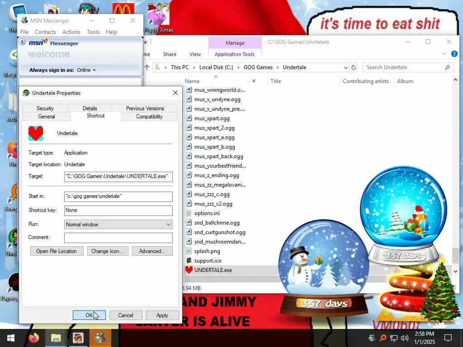463x347 pixels.
Task: Close the Undertale Properties dialog
Action: tap(175, 93)
